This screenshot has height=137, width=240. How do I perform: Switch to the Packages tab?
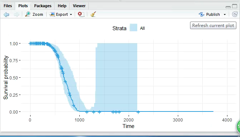tap(43, 6)
